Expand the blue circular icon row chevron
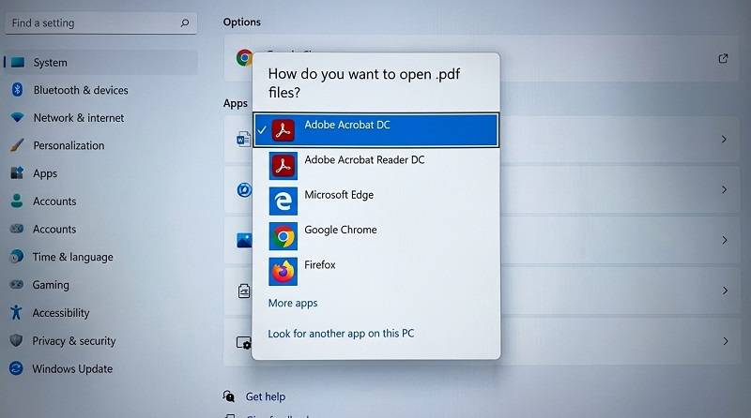This screenshot has width=751, height=418. pos(724,190)
